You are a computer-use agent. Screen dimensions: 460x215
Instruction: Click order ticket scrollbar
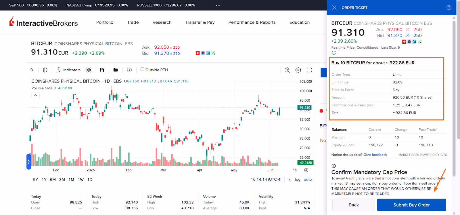pyautogui.click(x=454, y=98)
